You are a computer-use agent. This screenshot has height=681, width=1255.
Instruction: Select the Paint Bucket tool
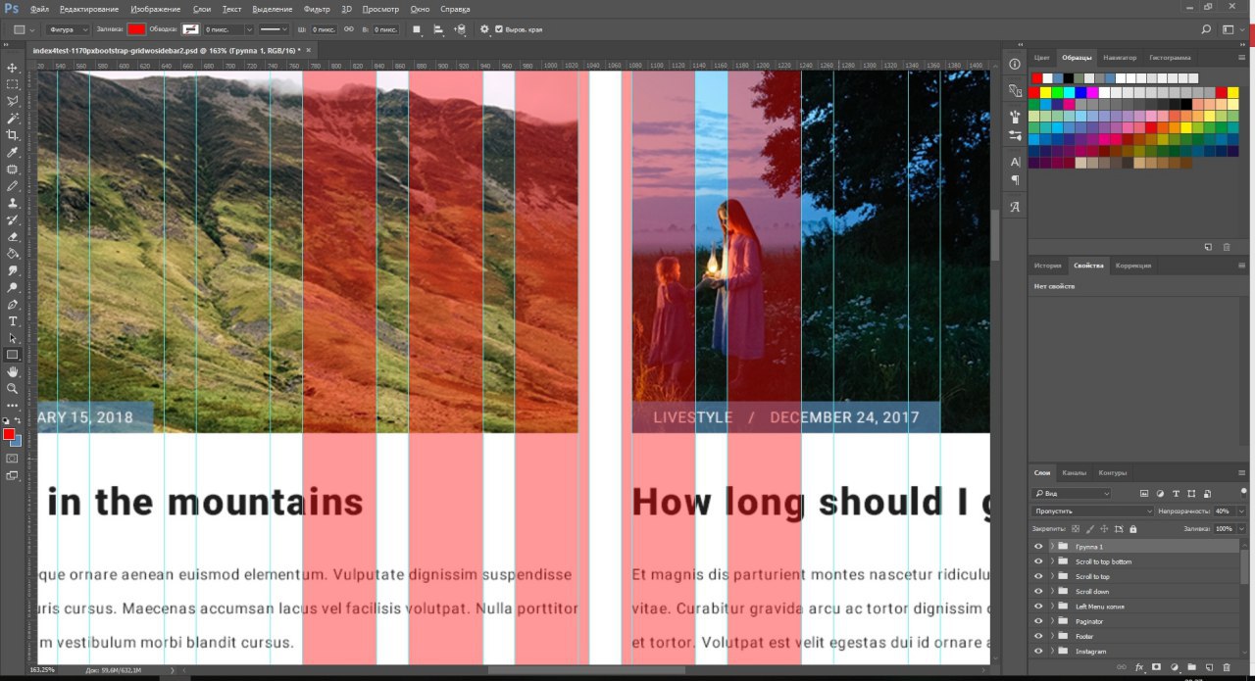[x=13, y=253]
